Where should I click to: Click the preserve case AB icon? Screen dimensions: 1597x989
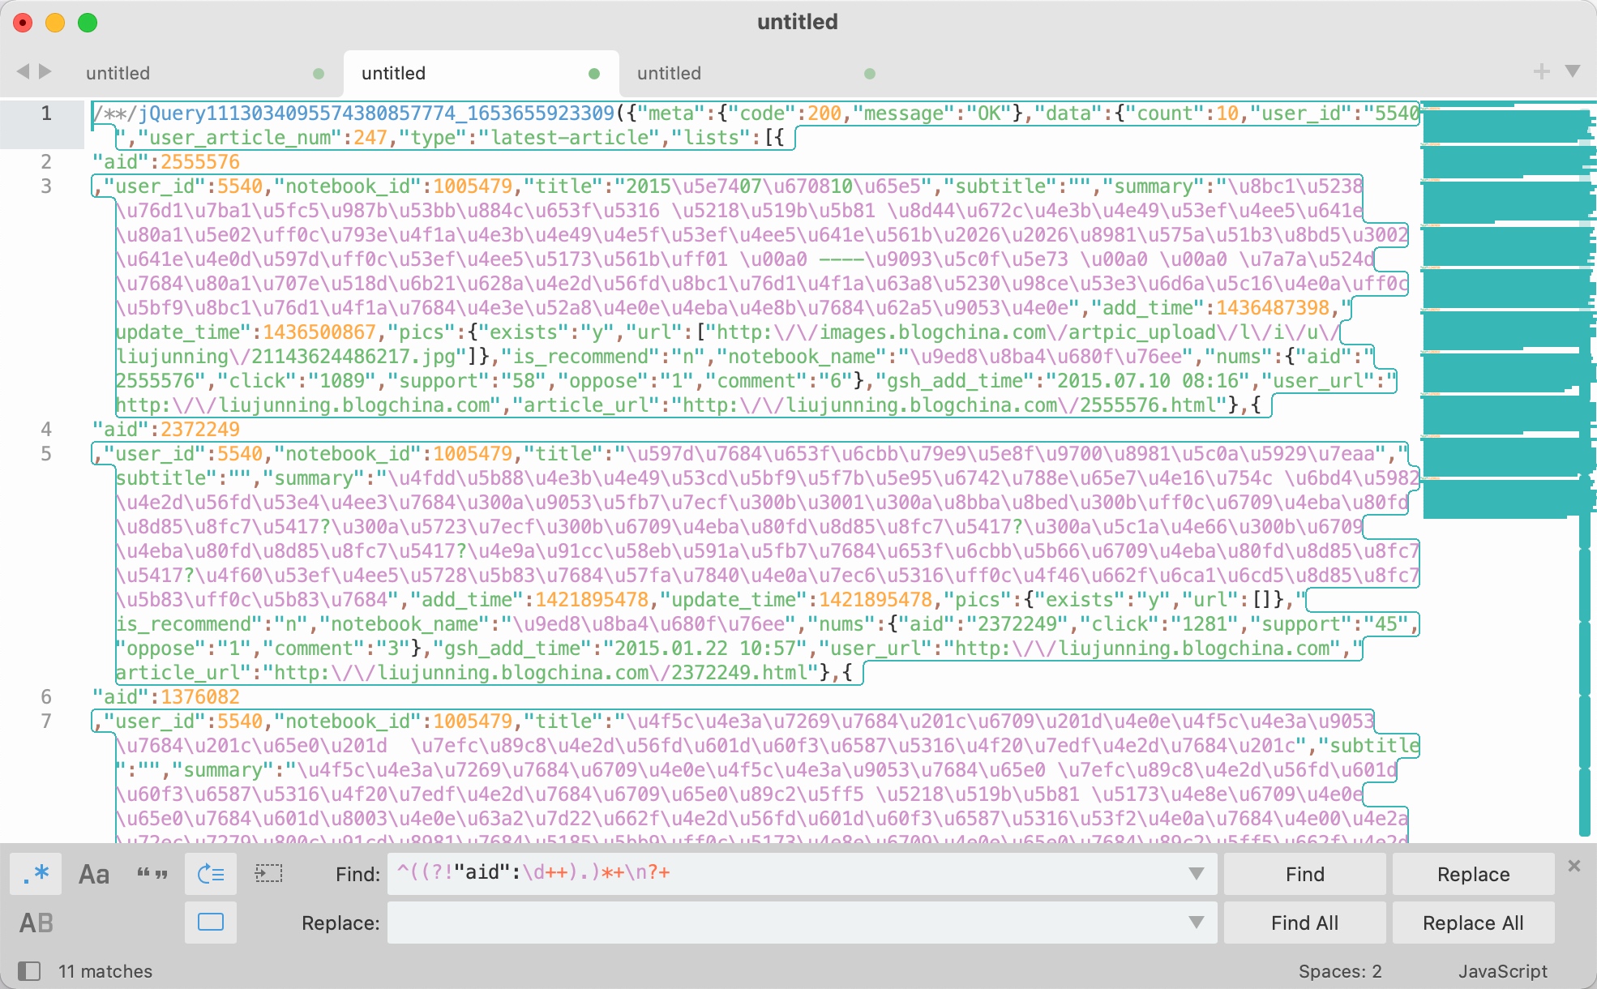click(36, 923)
